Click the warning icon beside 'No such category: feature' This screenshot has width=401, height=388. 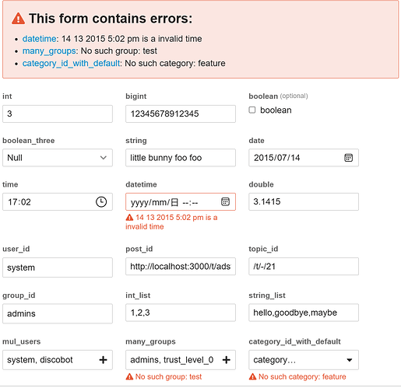click(x=252, y=376)
